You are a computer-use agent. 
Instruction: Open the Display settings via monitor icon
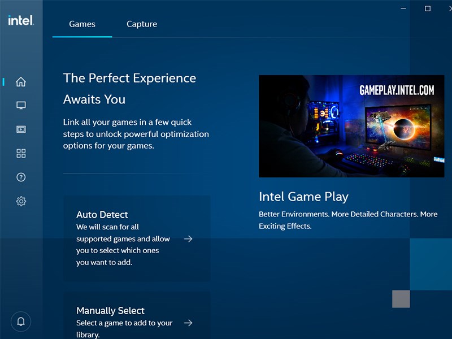[21, 105]
